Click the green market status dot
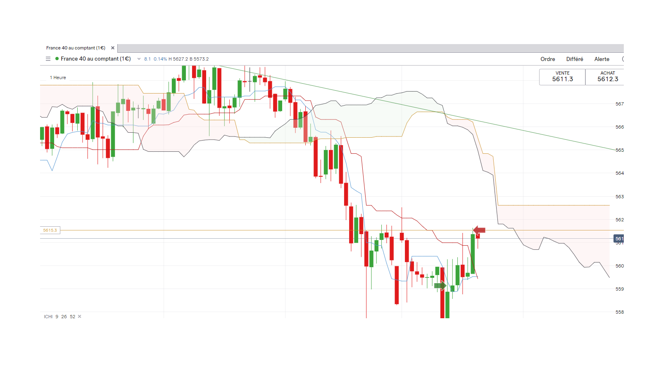661x371 pixels. [x=57, y=59]
